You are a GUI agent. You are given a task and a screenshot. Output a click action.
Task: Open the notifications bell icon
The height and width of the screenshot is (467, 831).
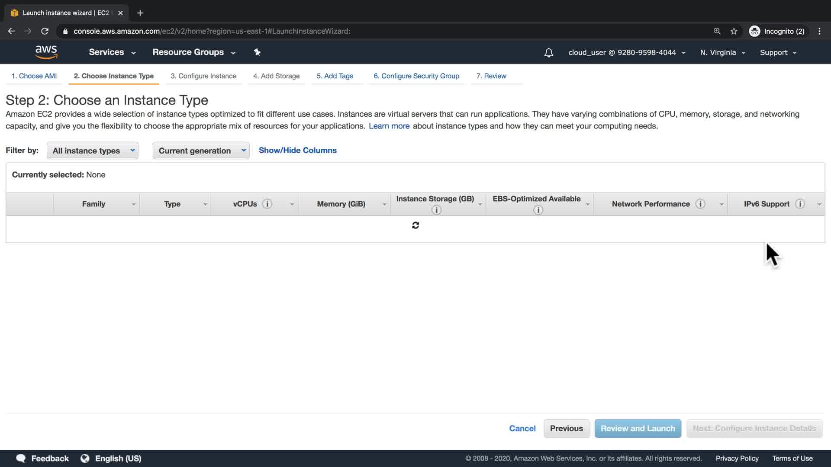pos(548,53)
